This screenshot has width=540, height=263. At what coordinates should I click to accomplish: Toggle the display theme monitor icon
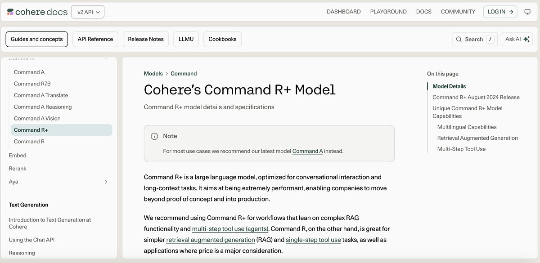click(527, 12)
